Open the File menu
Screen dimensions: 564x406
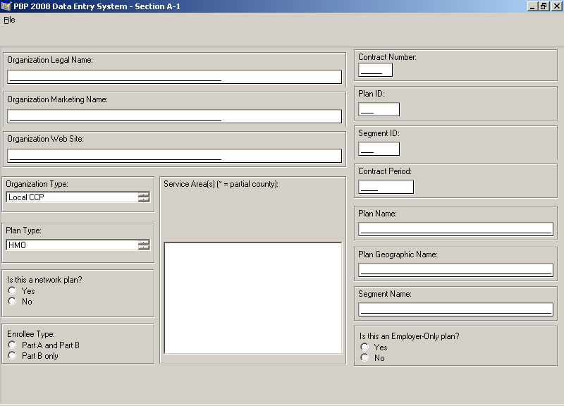(9, 20)
